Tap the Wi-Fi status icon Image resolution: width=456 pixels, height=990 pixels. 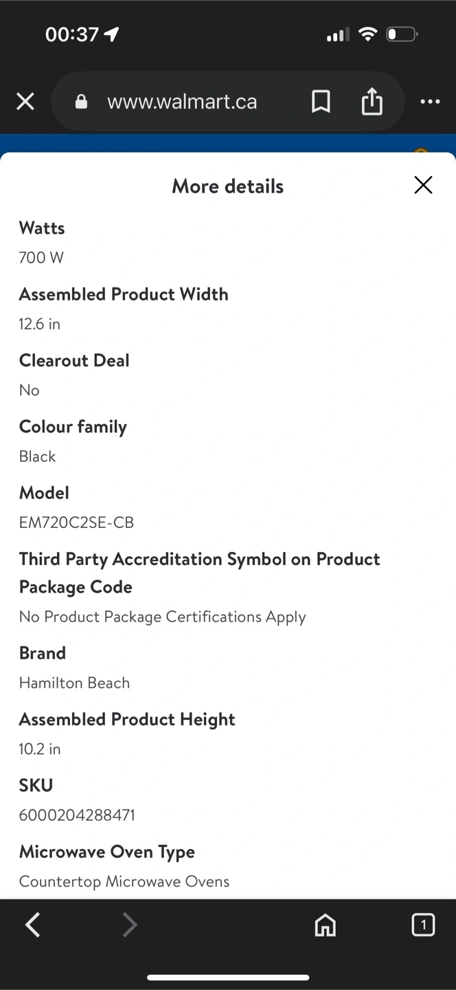point(368,34)
